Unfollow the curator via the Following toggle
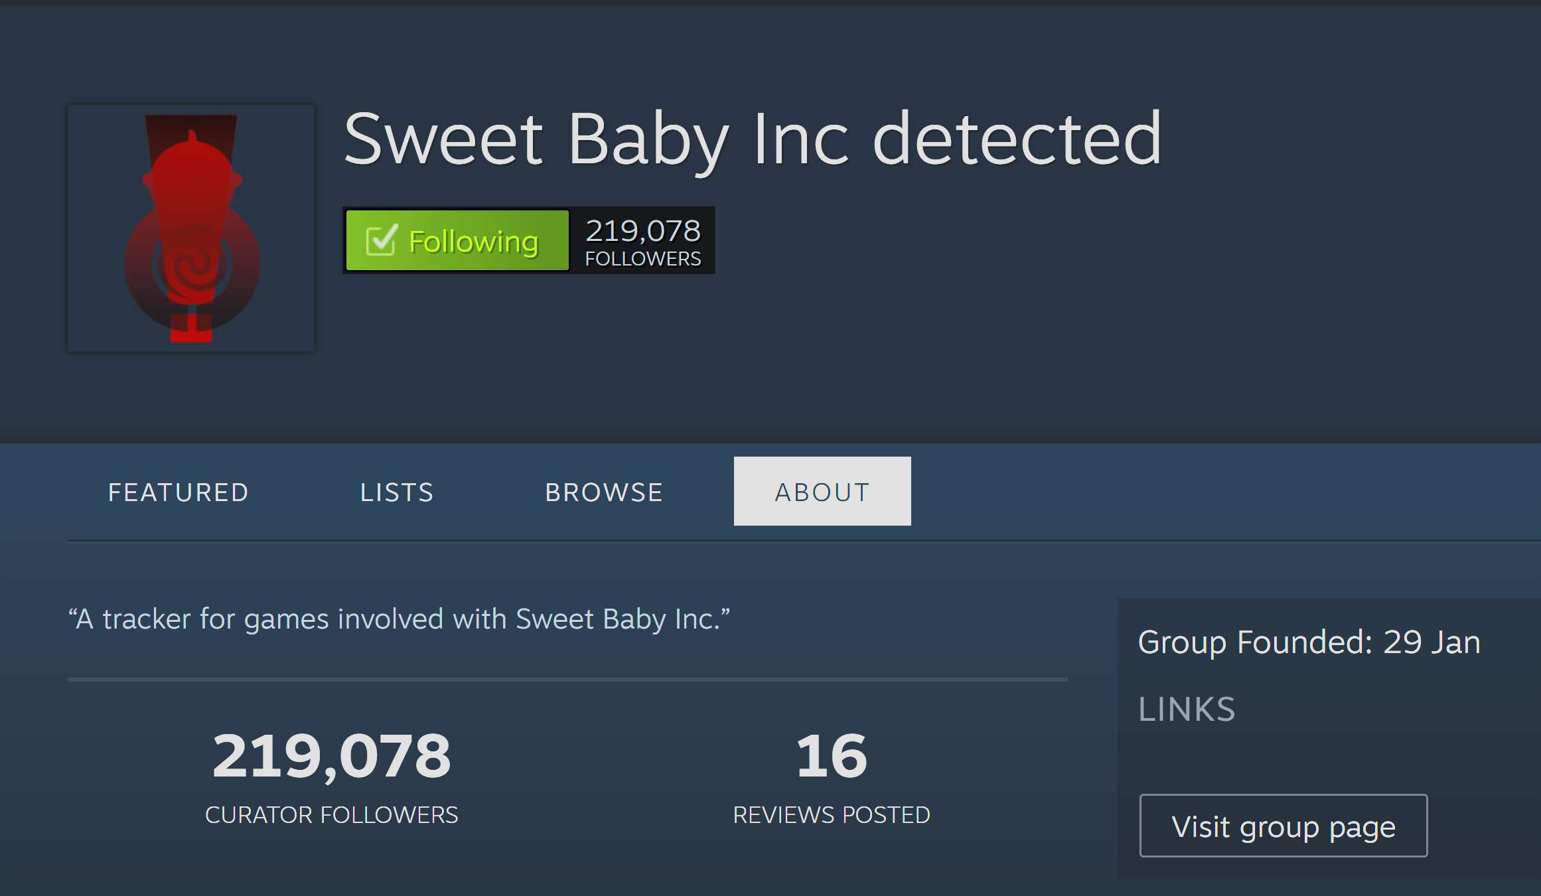Screen dimensions: 1541x896 (x=456, y=241)
